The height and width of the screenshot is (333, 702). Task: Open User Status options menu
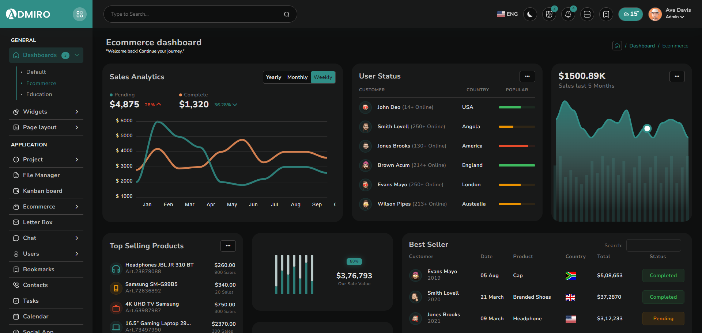(527, 76)
